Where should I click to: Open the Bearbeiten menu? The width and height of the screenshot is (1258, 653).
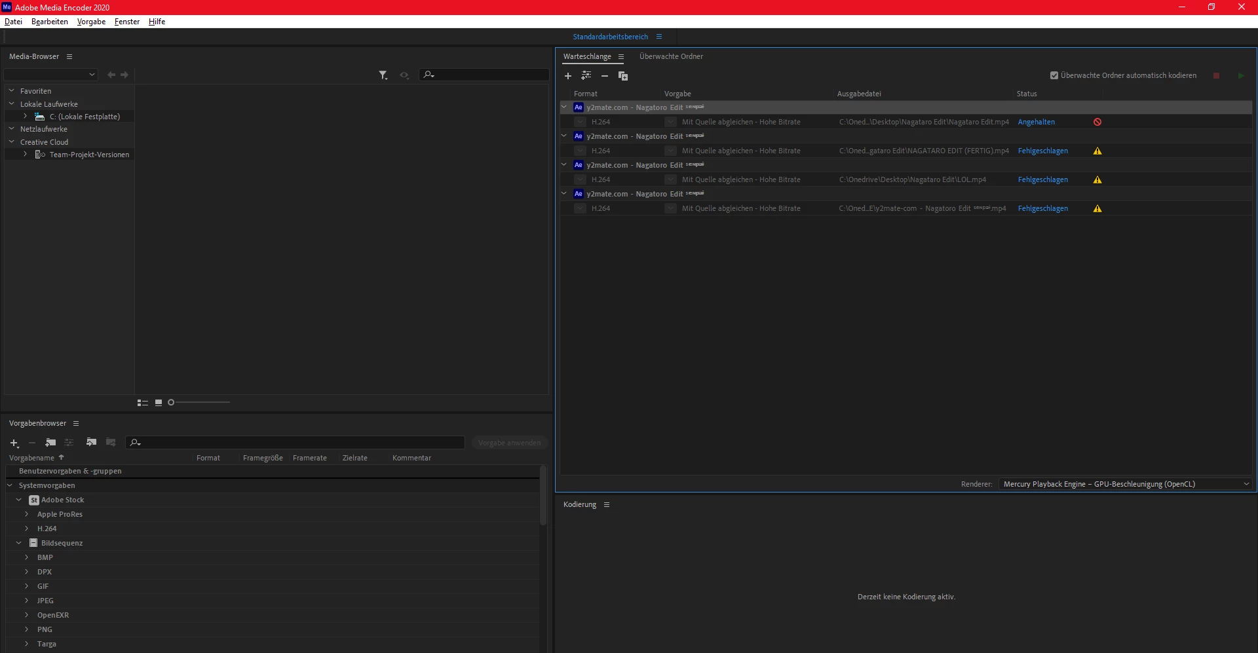pyautogui.click(x=50, y=22)
